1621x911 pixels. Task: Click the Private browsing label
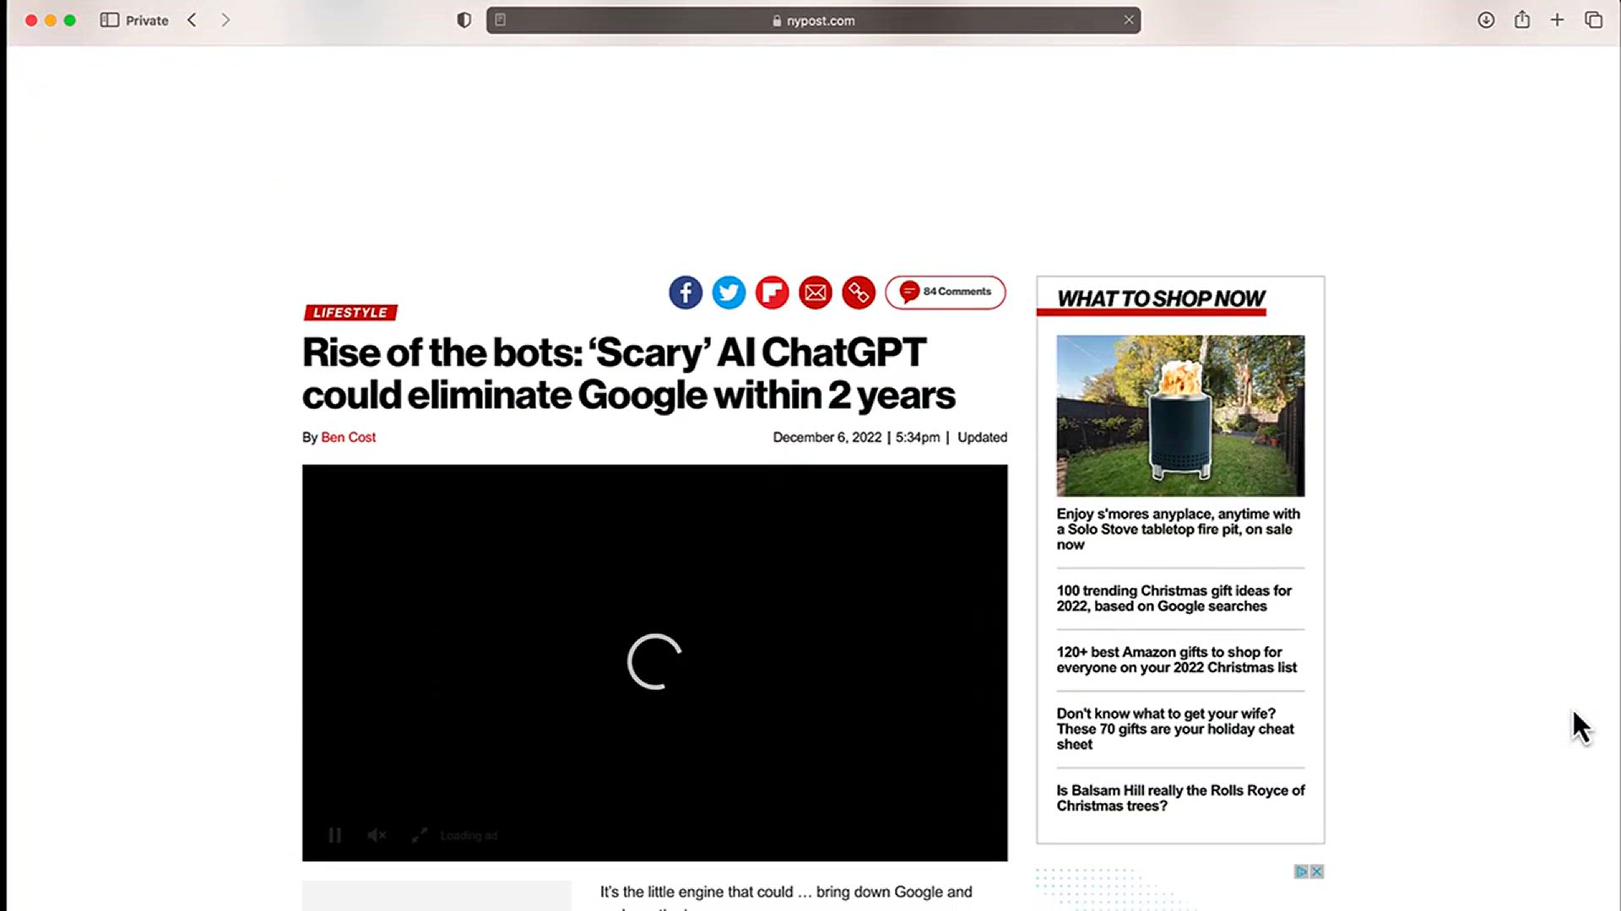(147, 20)
